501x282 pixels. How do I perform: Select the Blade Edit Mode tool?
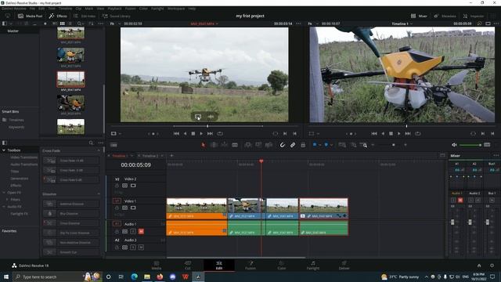click(235, 145)
